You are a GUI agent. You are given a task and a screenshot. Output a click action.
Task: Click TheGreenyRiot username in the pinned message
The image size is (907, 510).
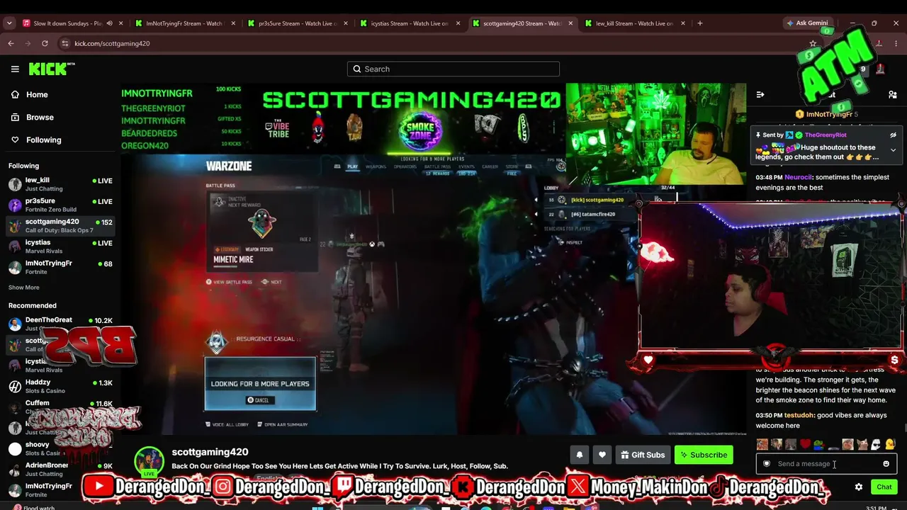[826, 135]
